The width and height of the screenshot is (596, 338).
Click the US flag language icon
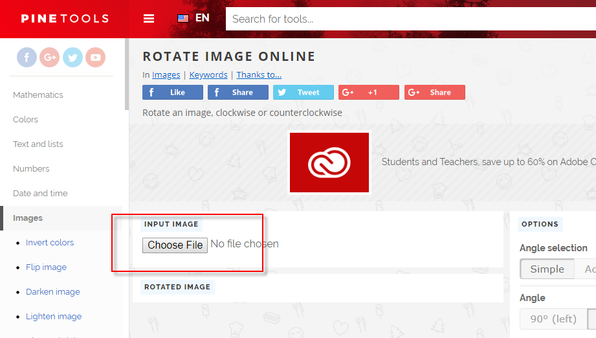pyautogui.click(x=183, y=18)
